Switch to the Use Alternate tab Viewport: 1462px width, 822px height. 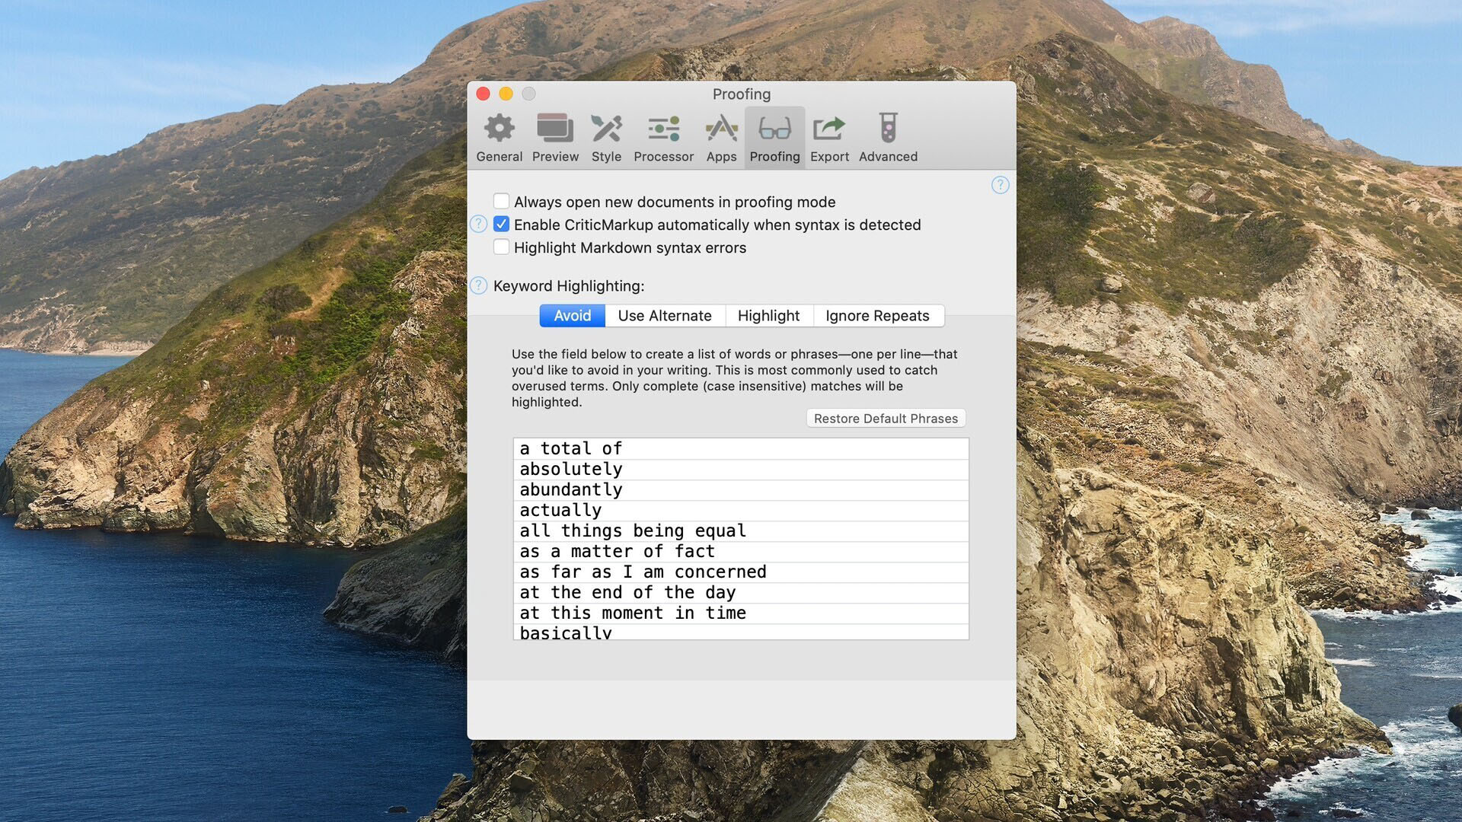pos(664,315)
